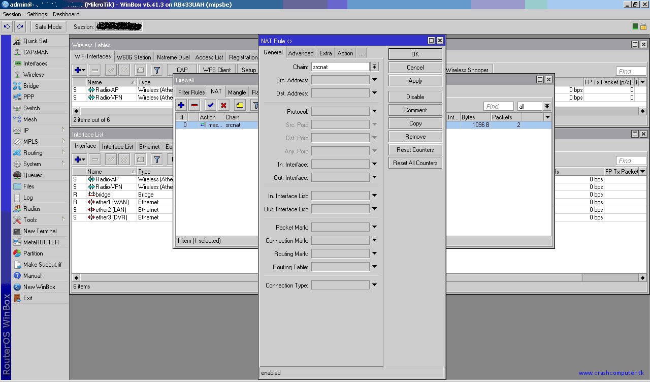Open 'all' filter dropdown in Firewall

[547, 106]
